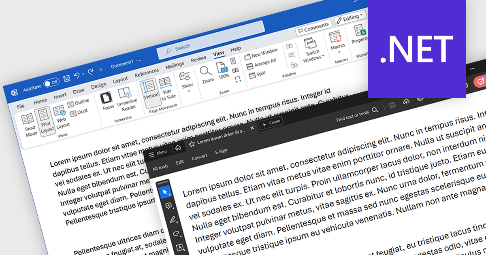Switch to the Review tab in Word

[x=198, y=58]
